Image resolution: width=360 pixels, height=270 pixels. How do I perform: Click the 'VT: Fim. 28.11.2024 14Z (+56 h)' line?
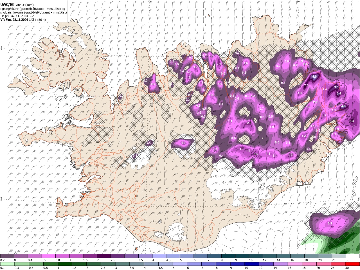pyautogui.click(x=23, y=20)
